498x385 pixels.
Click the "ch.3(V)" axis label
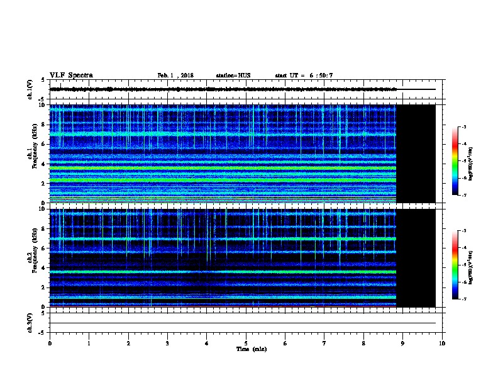[x=30, y=323]
